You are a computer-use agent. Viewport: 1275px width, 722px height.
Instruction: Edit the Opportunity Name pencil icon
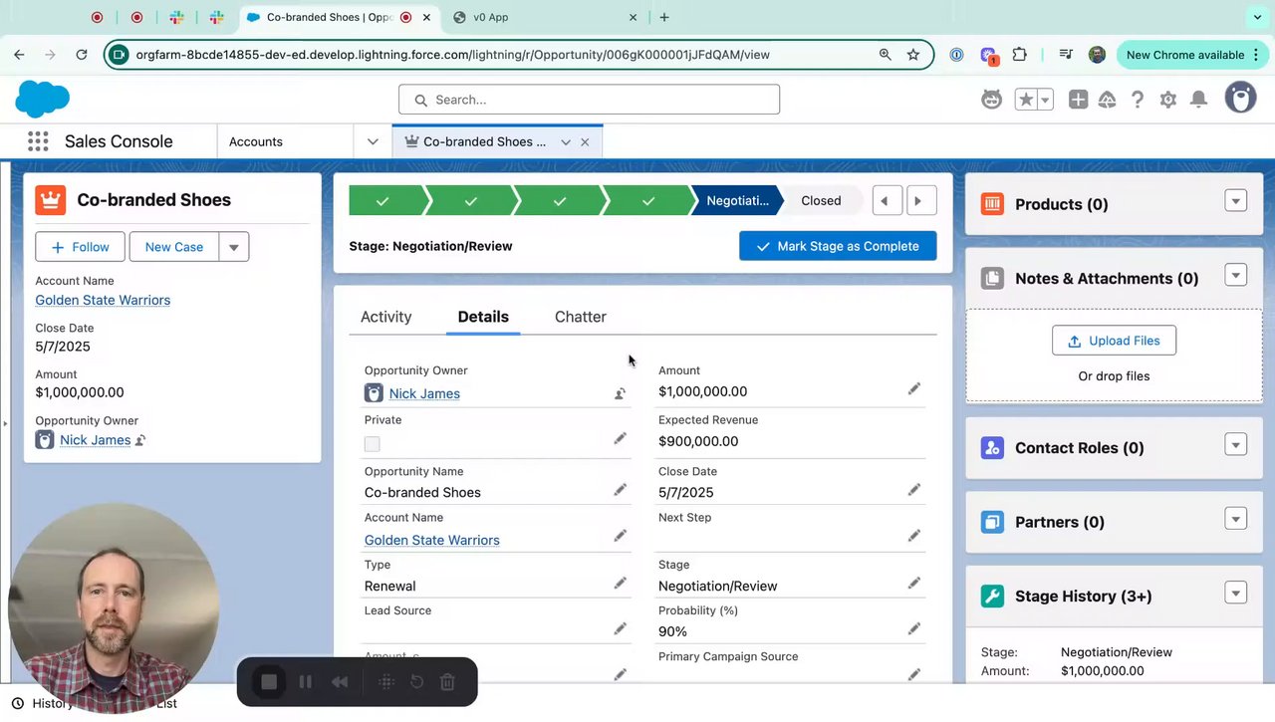tap(620, 490)
